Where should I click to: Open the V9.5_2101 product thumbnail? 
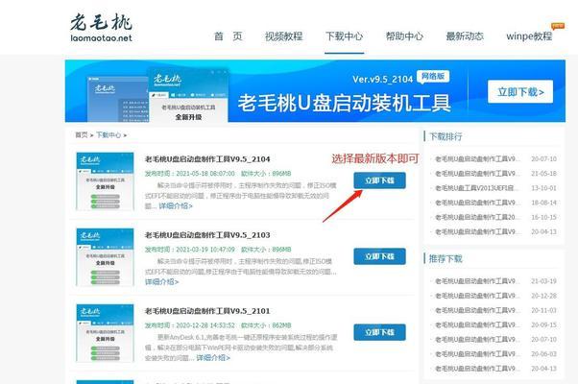tap(105, 333)
